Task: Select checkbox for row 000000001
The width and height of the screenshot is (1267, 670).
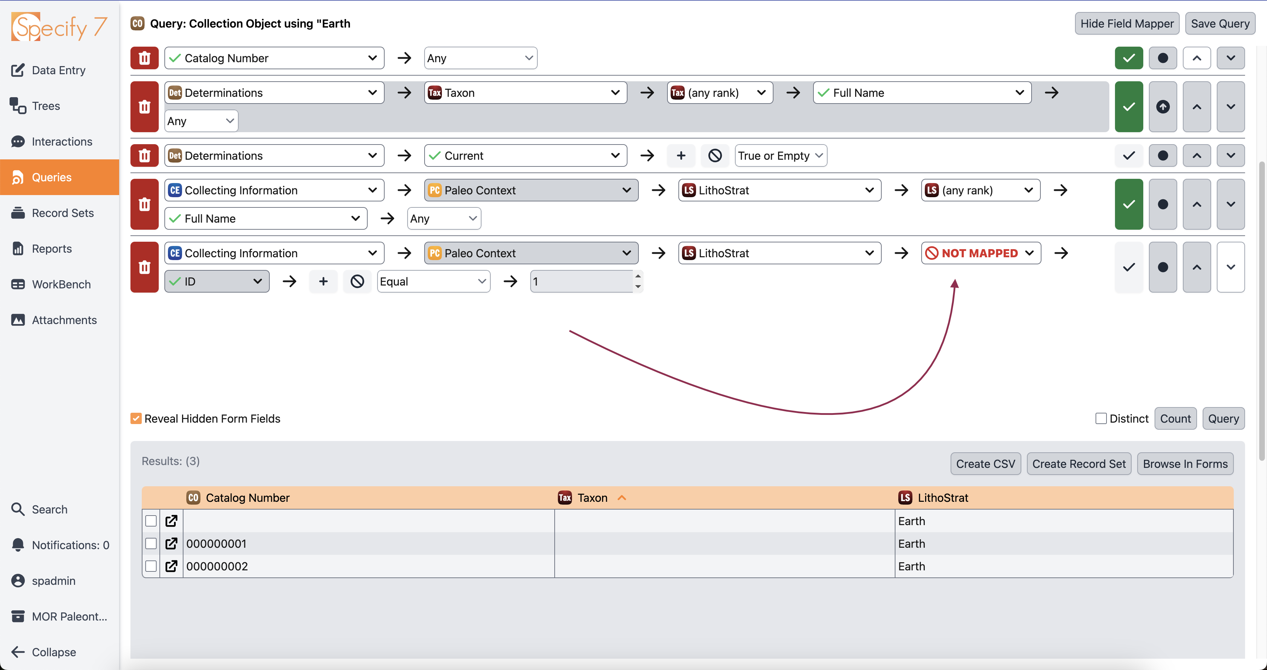Action: [x=151, y=543]
